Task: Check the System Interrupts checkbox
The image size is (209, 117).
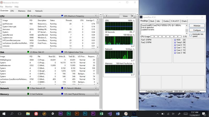Action: point(1,27)
